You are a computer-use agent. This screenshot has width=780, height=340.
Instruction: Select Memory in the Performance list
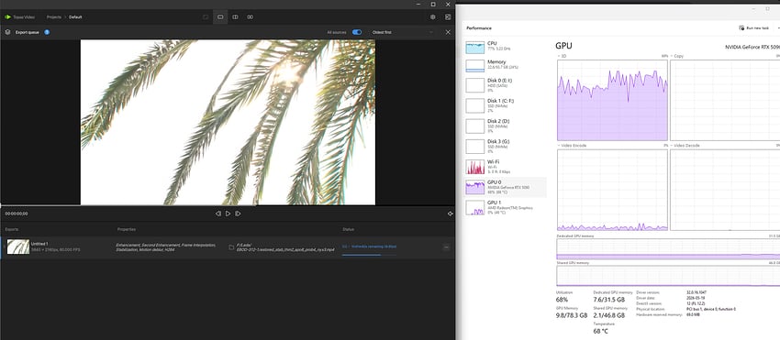505,65
